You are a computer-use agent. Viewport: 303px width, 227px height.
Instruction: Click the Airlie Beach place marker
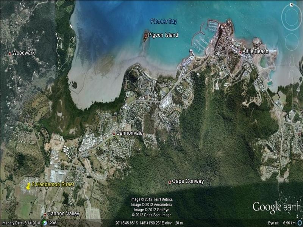pyautogui.click(x=240, y=52)
